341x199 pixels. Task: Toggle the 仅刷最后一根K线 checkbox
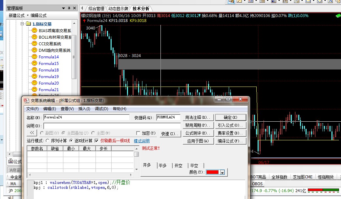pos(96,141)
